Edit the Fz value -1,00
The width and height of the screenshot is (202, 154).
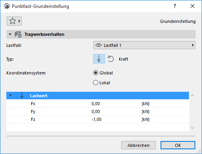97,119
